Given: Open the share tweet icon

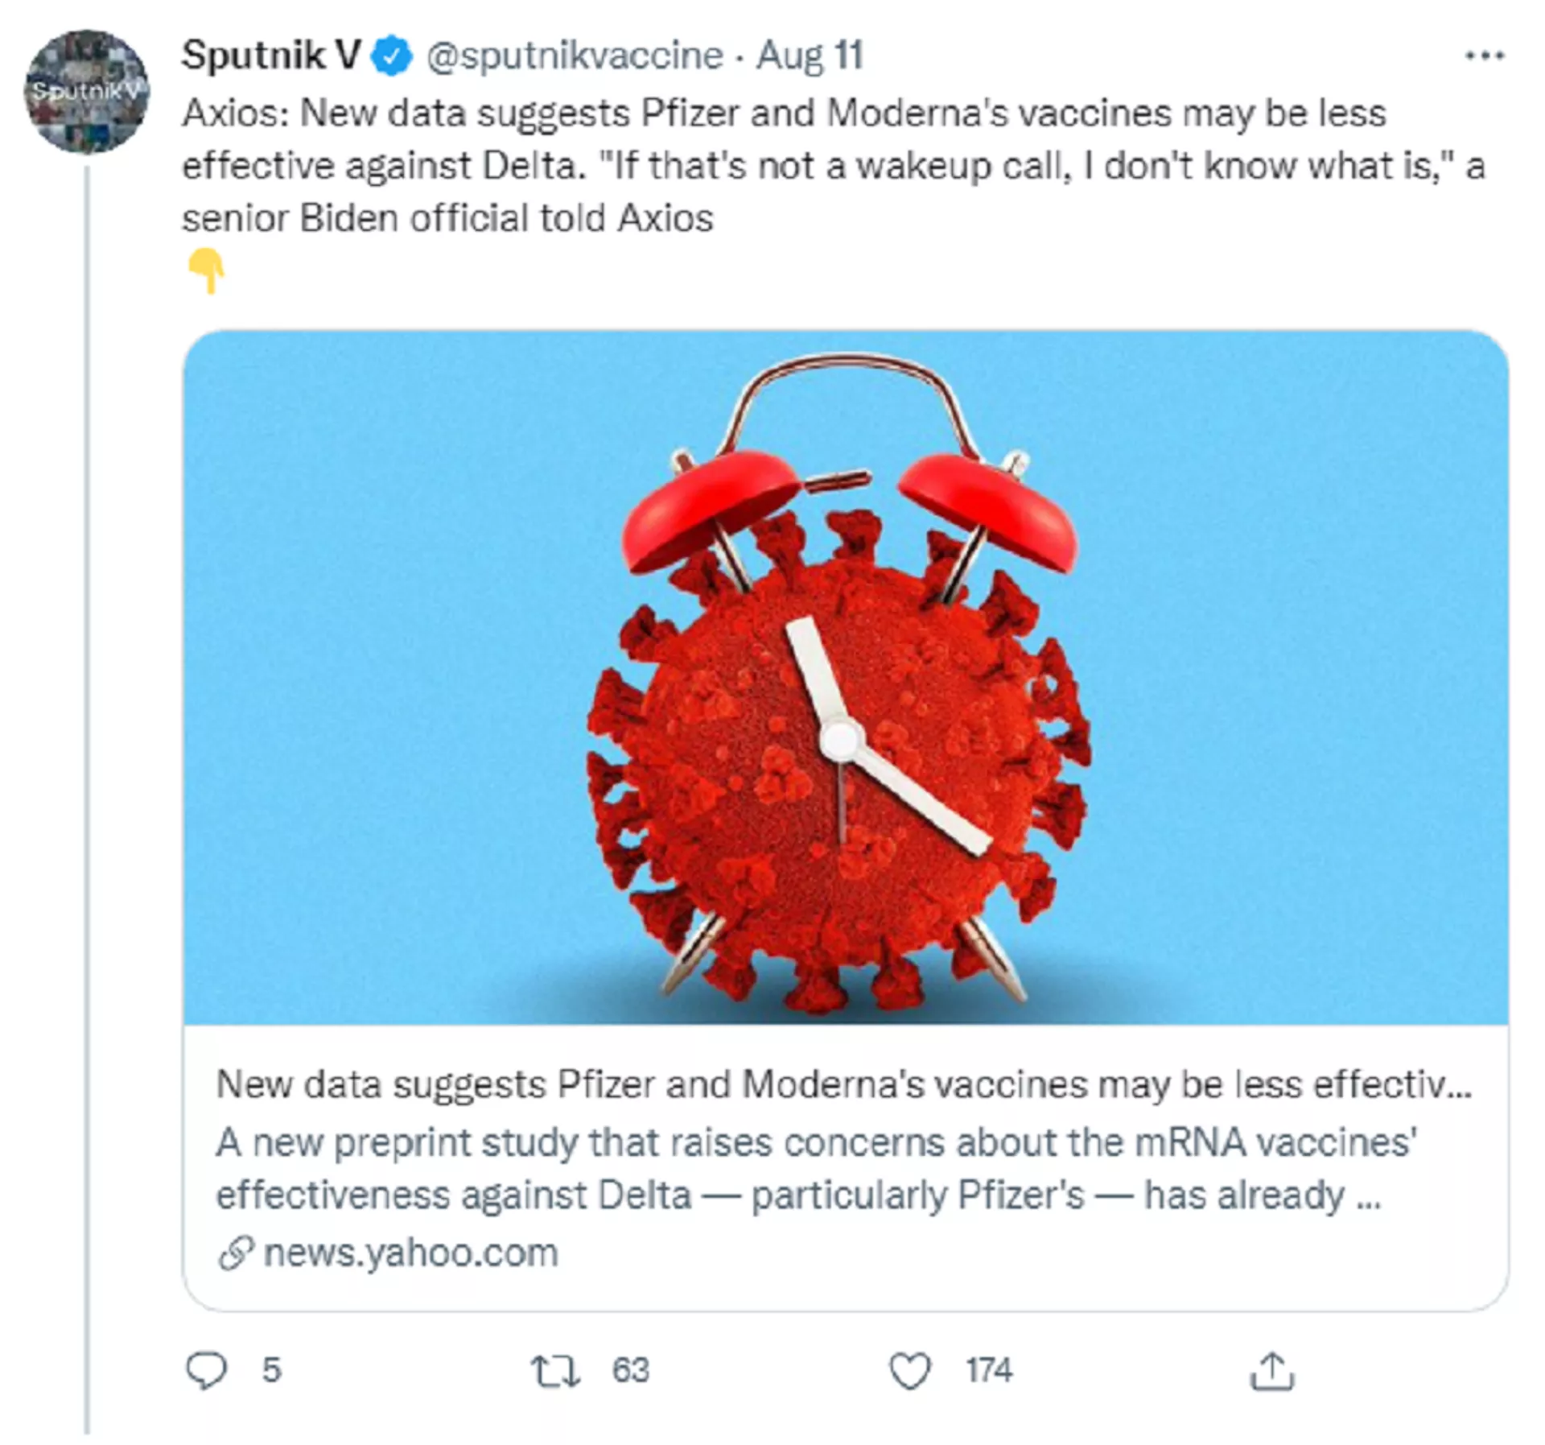Looking at the screenshot, I should (x=1271, y=1371).
